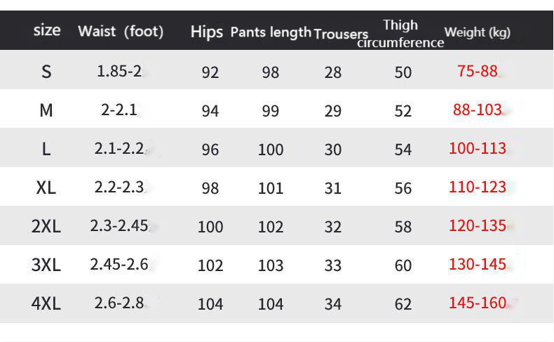
Task: Click the M size row label
Action: tap(46, 110)
